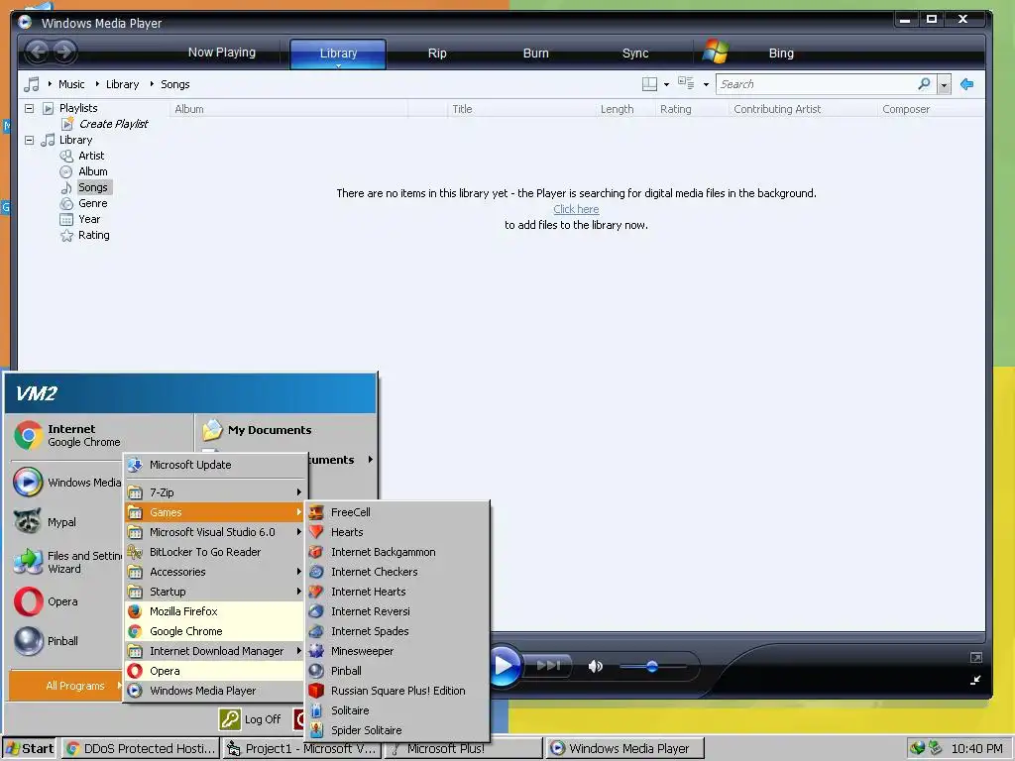Open Internet Spades game
Viewport: 1015px width, 761px height.
pyautogui.click(x=396, y=631)
